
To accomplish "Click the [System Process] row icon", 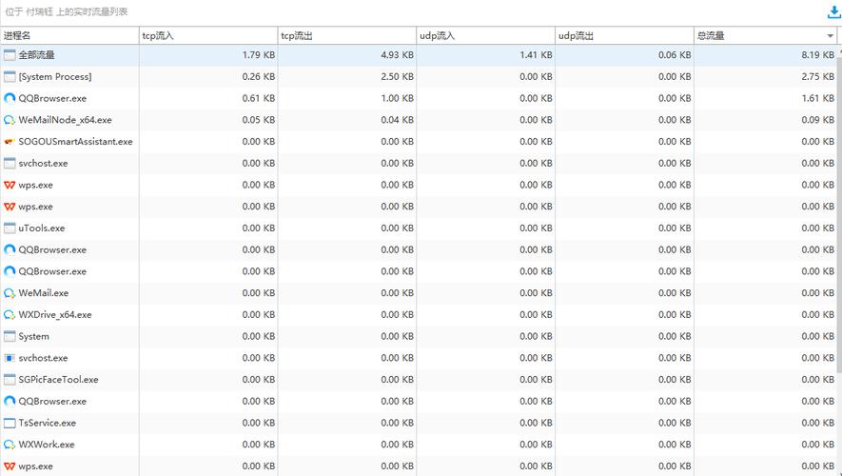I will tap(10, 77).
